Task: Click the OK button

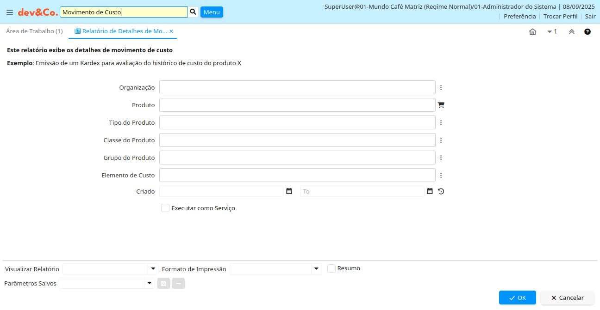Action: tap(517, 298)
